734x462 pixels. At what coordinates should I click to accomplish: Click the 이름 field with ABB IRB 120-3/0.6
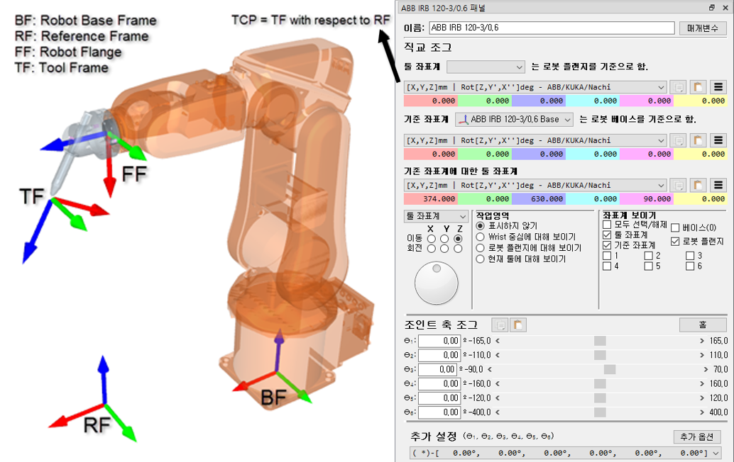click(552, 28)
